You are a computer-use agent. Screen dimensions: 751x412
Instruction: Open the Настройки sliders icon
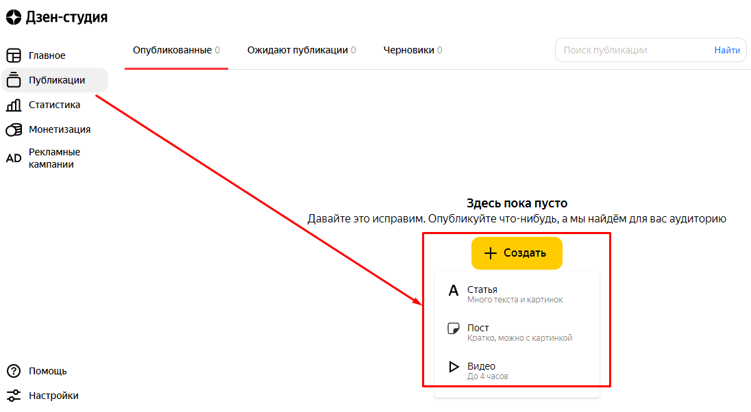[x=14, y=396]
